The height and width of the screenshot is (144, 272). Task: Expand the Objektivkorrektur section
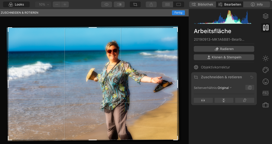[x=215, y=67]
